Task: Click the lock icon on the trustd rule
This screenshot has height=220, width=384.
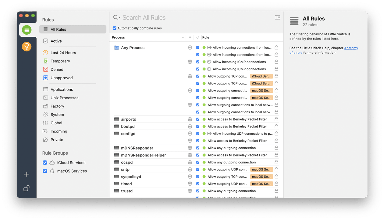Action: pos(276,191)
